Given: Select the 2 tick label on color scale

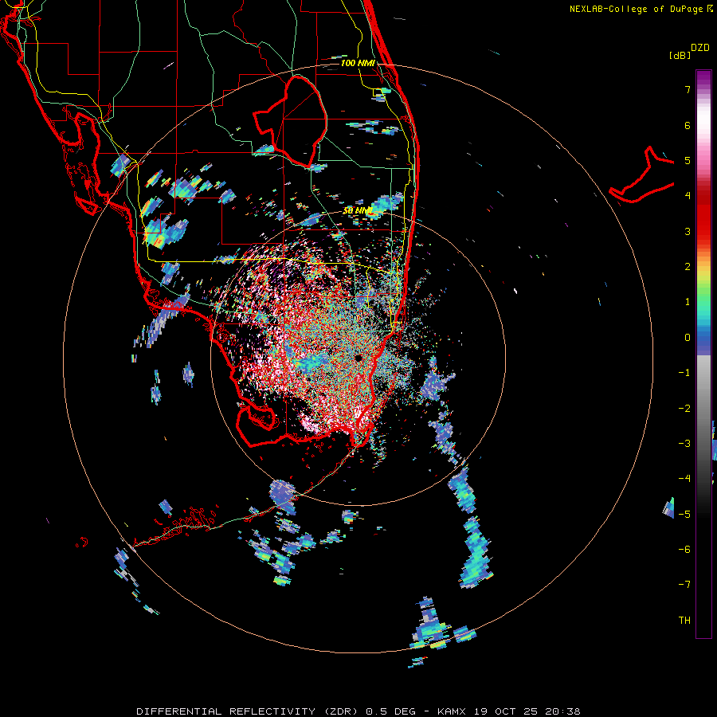Looking at the screenshot, I should click(x=688, y=267).
